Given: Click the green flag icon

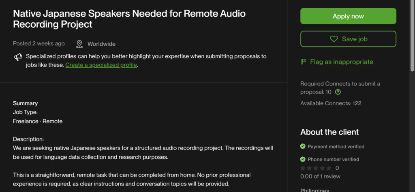Looking at the screenshot, I should tap(303, 62).
